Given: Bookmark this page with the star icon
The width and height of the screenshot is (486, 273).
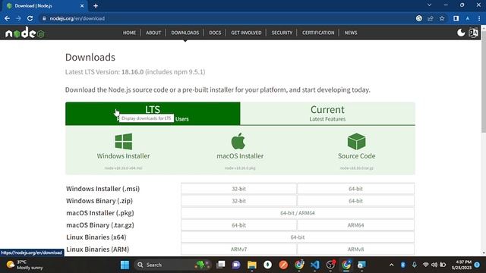Looking at the screenshot, I should 442,18.
